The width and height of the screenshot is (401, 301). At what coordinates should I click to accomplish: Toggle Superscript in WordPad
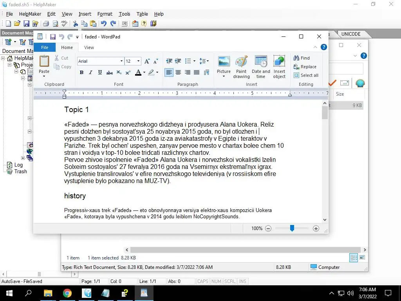(x=128, y=73)
